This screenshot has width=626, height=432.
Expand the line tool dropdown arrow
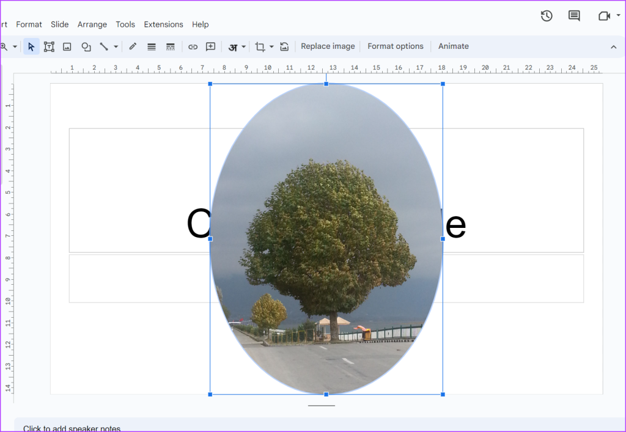pyautogui.click(x=116, y=46)
